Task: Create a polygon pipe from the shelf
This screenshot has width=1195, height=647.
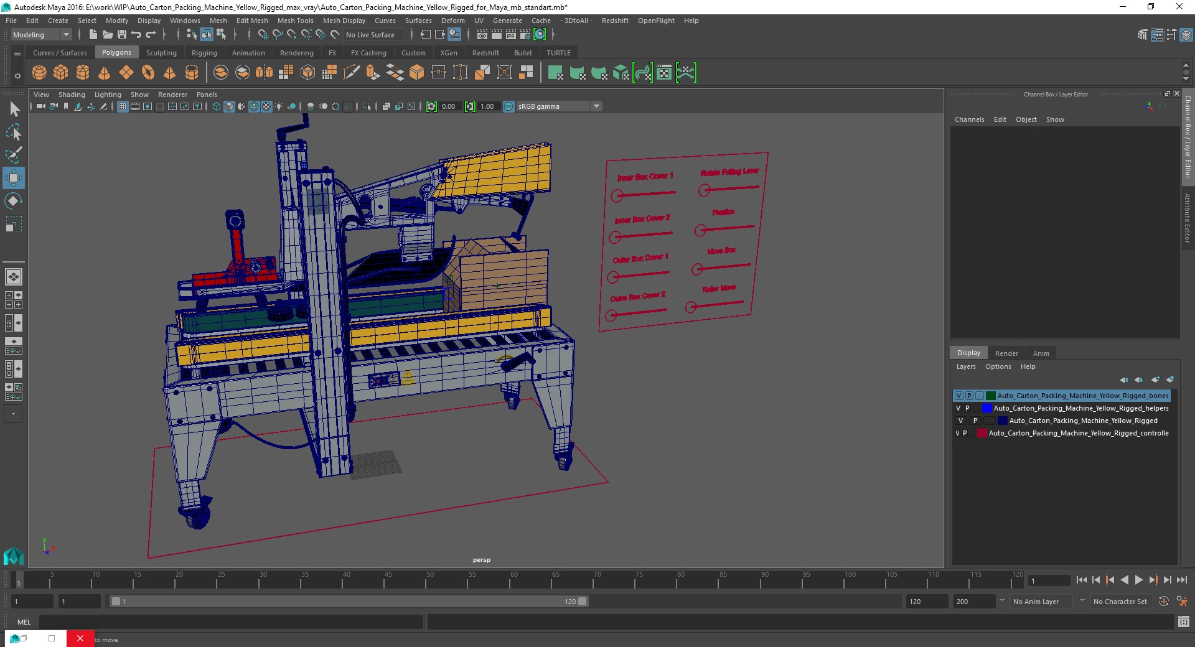Action: pyautogui.click(x=192, y=73)
